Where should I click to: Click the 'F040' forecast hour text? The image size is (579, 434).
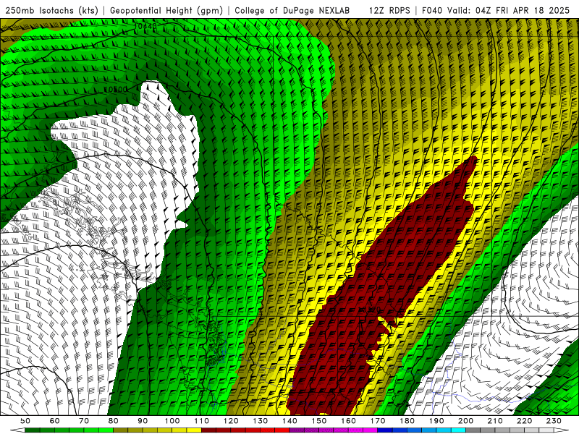click(432, 11)
